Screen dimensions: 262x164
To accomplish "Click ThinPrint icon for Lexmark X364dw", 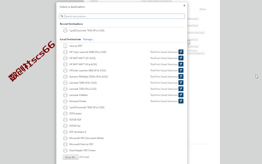I will click(181, 95).
